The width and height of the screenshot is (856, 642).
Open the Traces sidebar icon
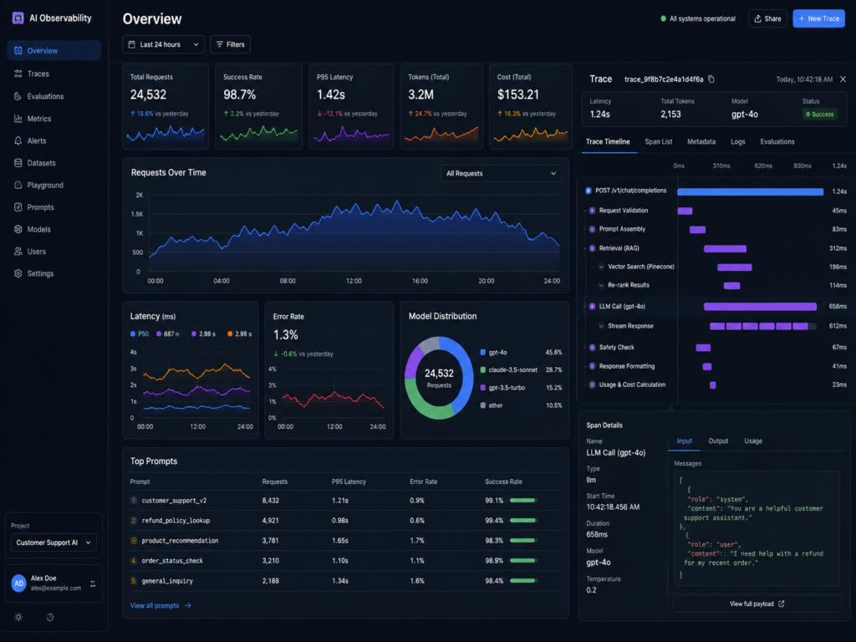[x=18, y=74]
